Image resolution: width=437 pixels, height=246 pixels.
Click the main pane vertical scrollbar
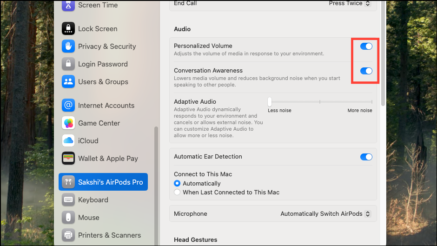pos(383,53)
